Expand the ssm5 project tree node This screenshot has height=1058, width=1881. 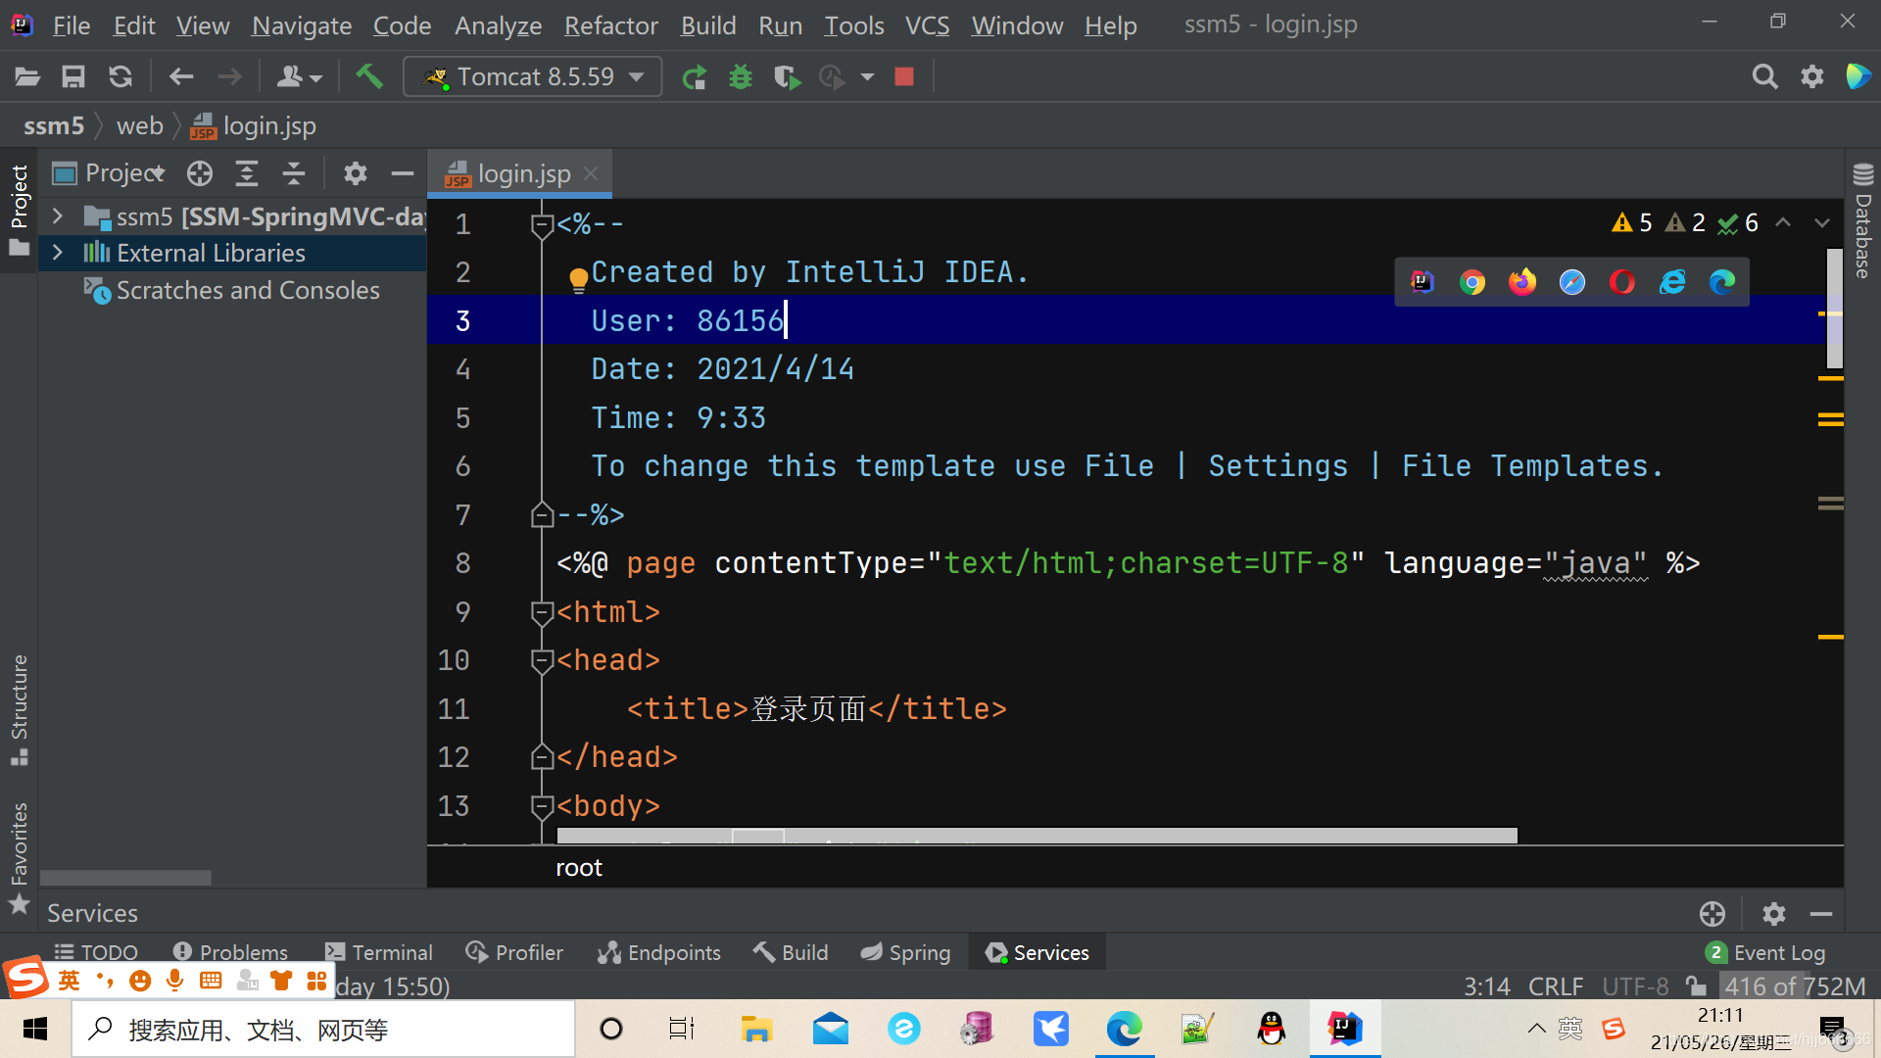[x=58, y=216]
